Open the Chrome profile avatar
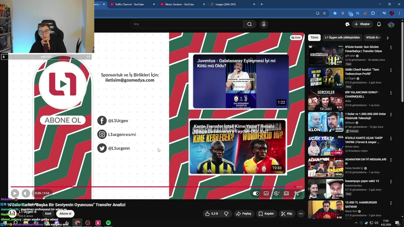 pyautogui.click(x=392, y=13)
